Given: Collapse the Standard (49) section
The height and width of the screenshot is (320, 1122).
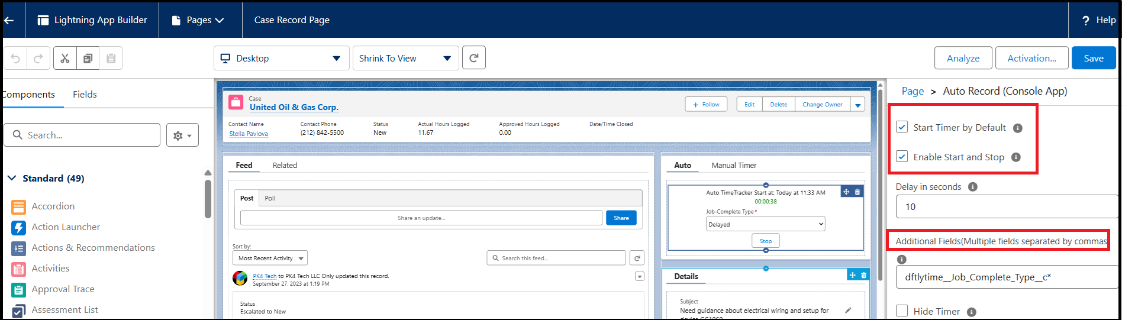Looking at the screenshot, I should click(12, 178).
